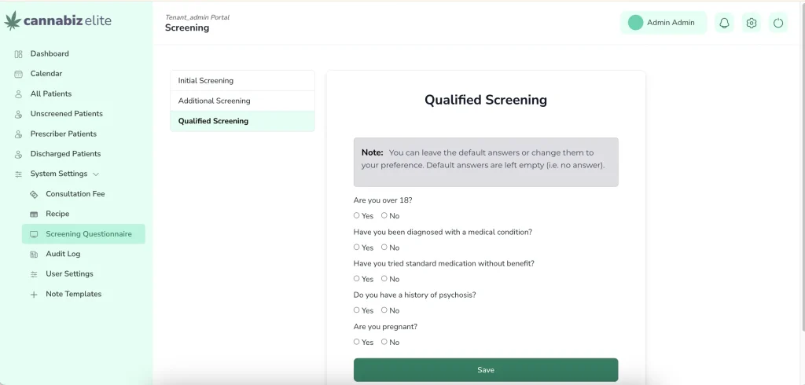Click the Discharged Patients icon
The width and height of the screenshot is (805, 385).
pos(19,154)
